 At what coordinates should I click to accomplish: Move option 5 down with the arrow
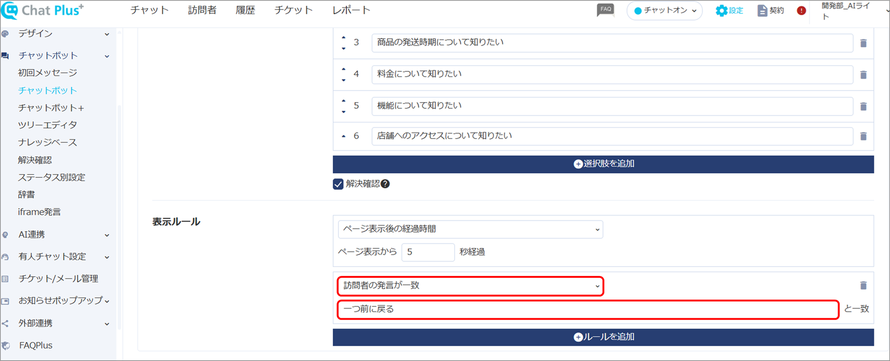pyautogui.click(x=343, y=112)
